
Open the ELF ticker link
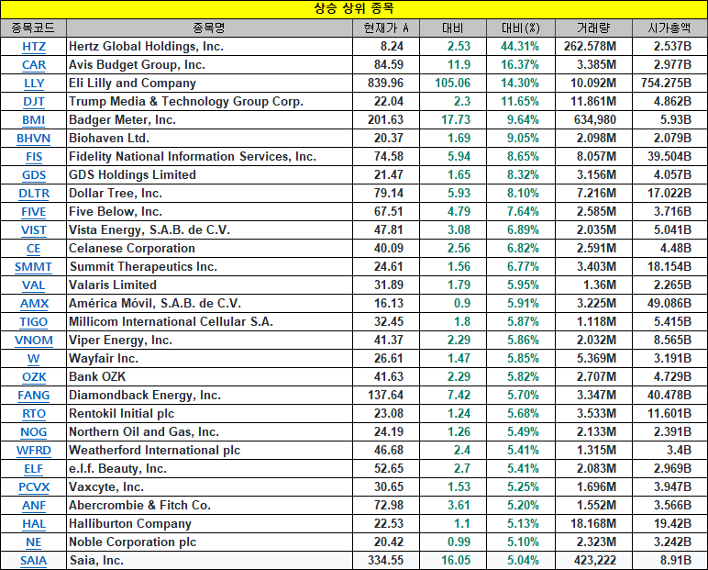34,469
